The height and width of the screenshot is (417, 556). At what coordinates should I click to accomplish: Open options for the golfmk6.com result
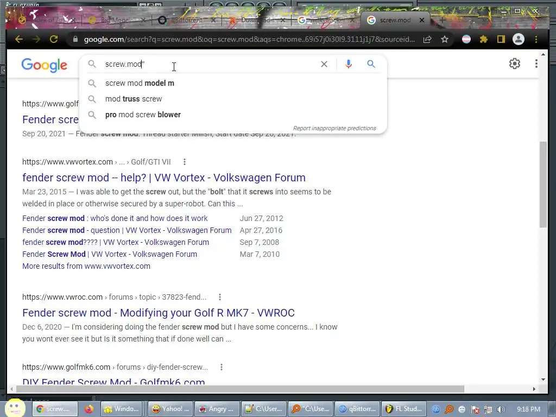(x=222, y=368)
